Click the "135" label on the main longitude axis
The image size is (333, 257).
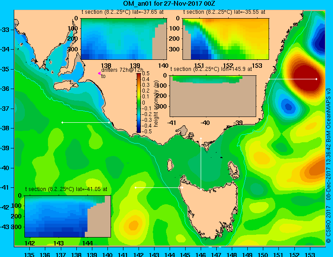[x=29, y=254]
